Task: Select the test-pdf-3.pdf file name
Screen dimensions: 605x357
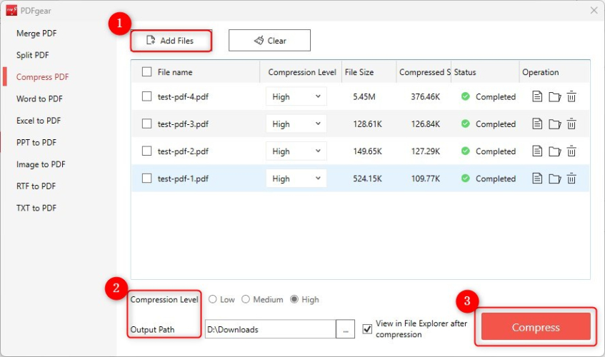Action: pos(183,124)
